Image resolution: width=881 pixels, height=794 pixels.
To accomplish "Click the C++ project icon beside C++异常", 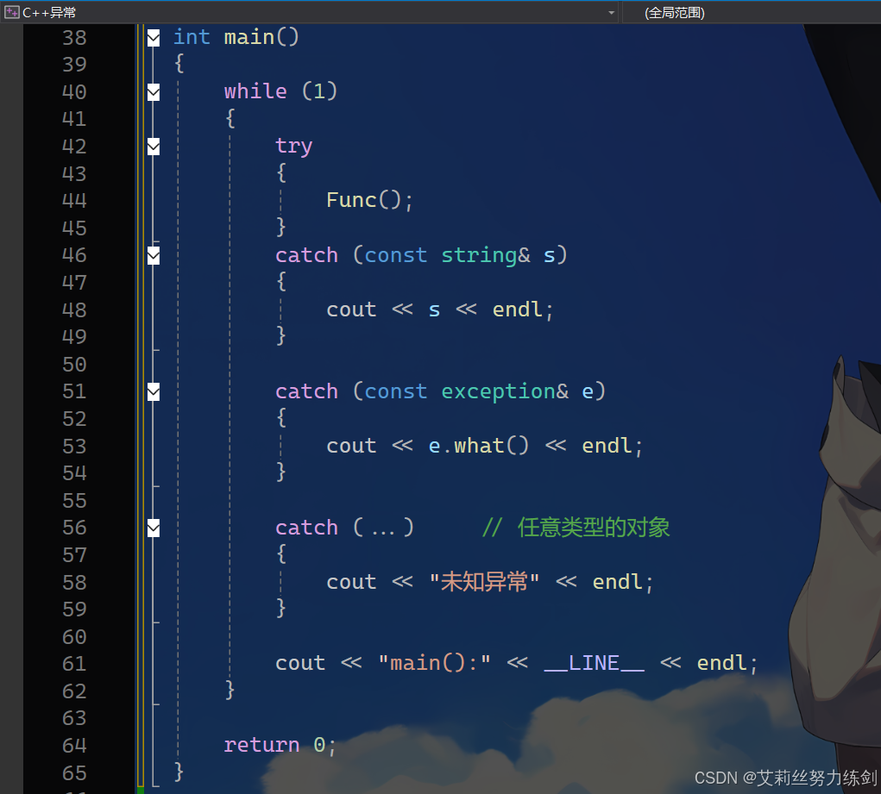I will click(x=12, y=12).
